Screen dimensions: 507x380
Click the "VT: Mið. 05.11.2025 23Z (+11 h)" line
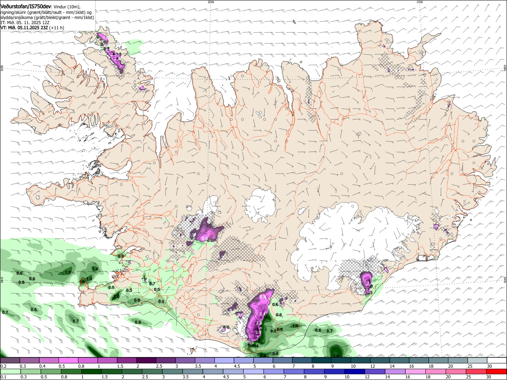coord(32,28)
